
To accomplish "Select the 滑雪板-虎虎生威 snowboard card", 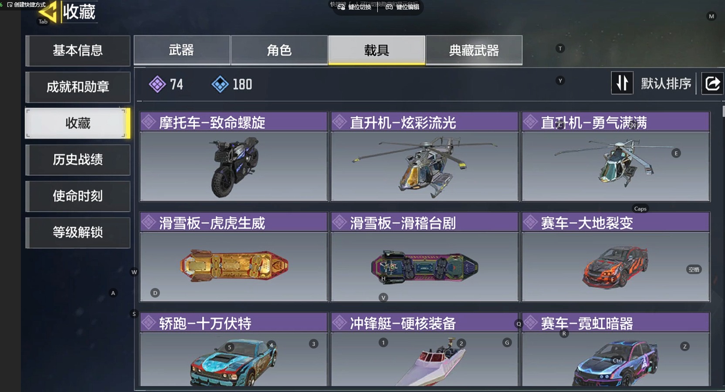I will pyautogui.click(x=234, y=257).
